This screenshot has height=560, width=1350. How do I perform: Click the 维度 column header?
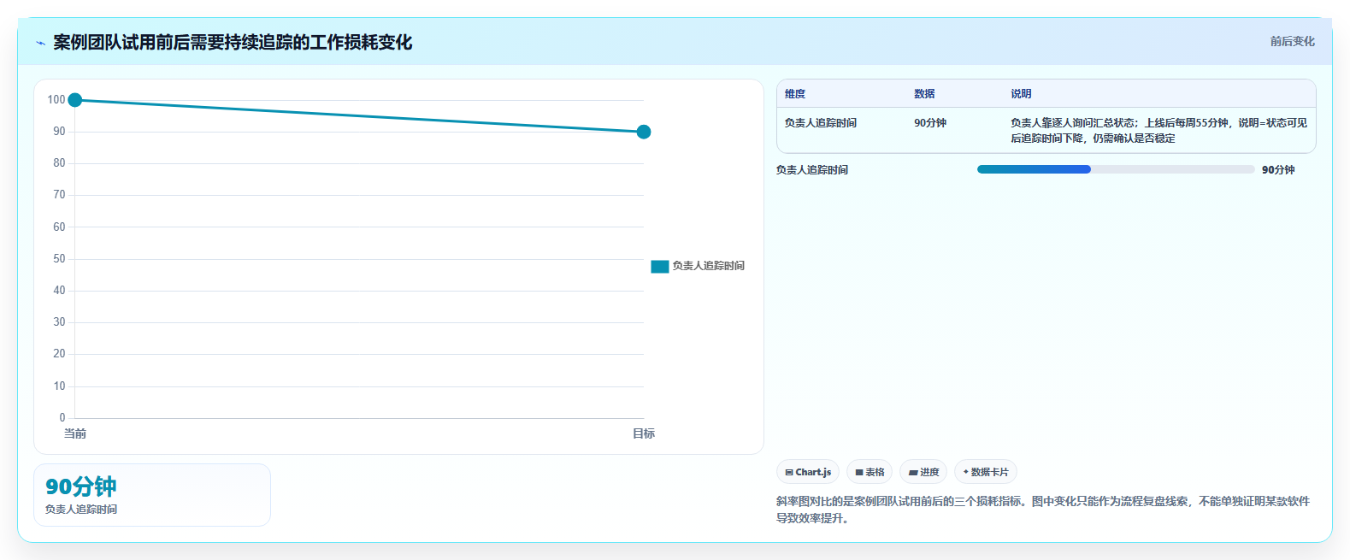tap(795, 94)
